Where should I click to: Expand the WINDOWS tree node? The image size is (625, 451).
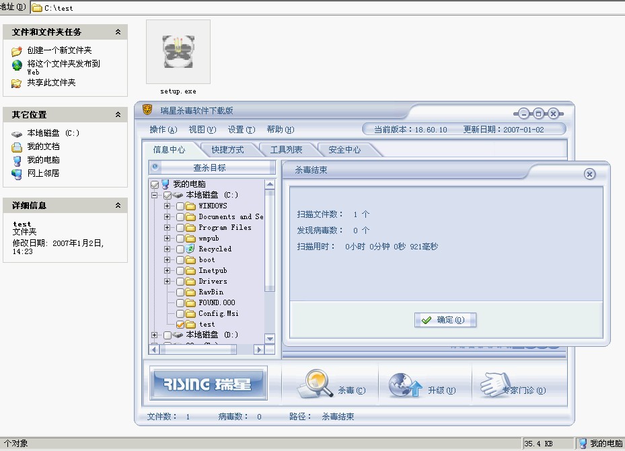[167, 206]
